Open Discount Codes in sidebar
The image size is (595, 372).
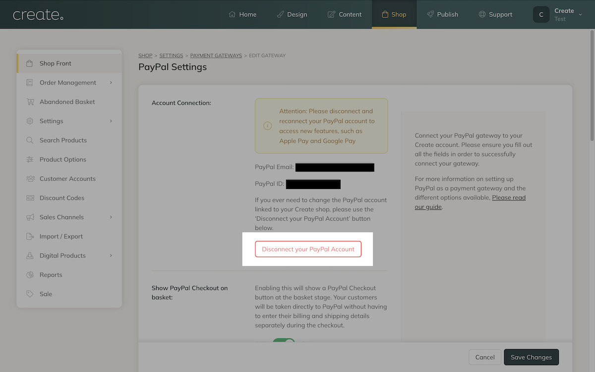pos(69,198)
